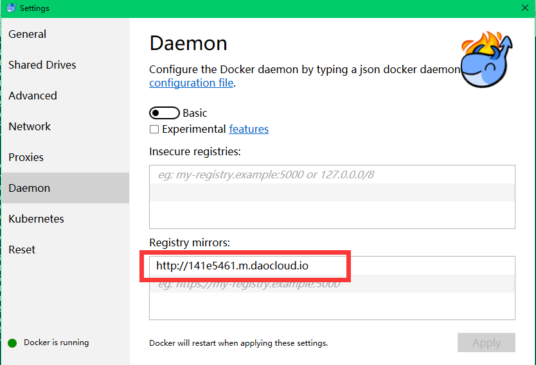Go to the Reset section

[66, 250]
